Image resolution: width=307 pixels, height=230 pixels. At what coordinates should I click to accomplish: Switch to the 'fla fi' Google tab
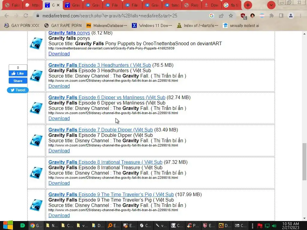231,5
